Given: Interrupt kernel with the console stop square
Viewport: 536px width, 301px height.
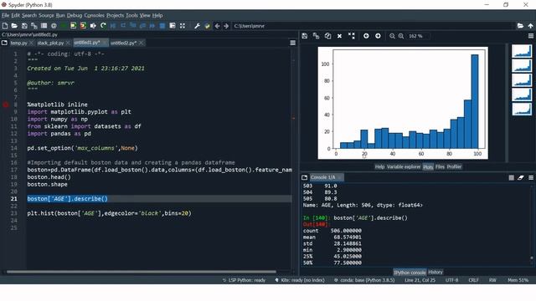Looking at the screenshot, I should tap(512, 177).
